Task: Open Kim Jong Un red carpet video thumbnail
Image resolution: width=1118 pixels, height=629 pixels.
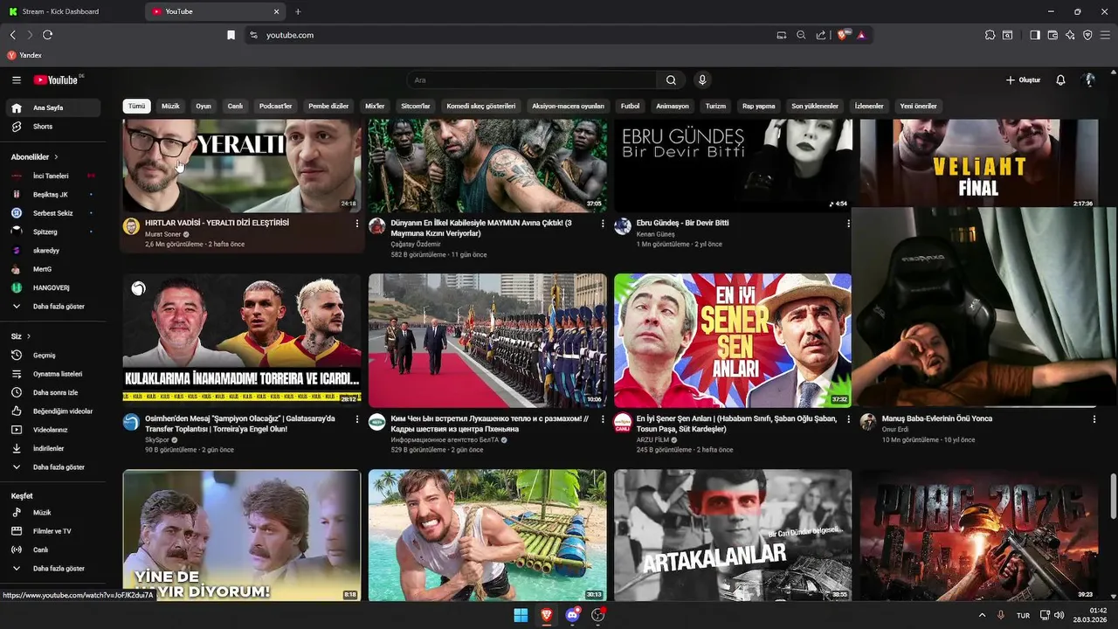Action: (487, 341)
